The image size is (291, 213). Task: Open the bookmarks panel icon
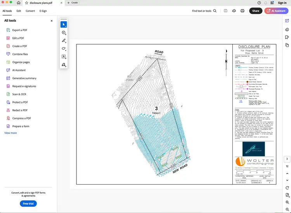(287, 37)
